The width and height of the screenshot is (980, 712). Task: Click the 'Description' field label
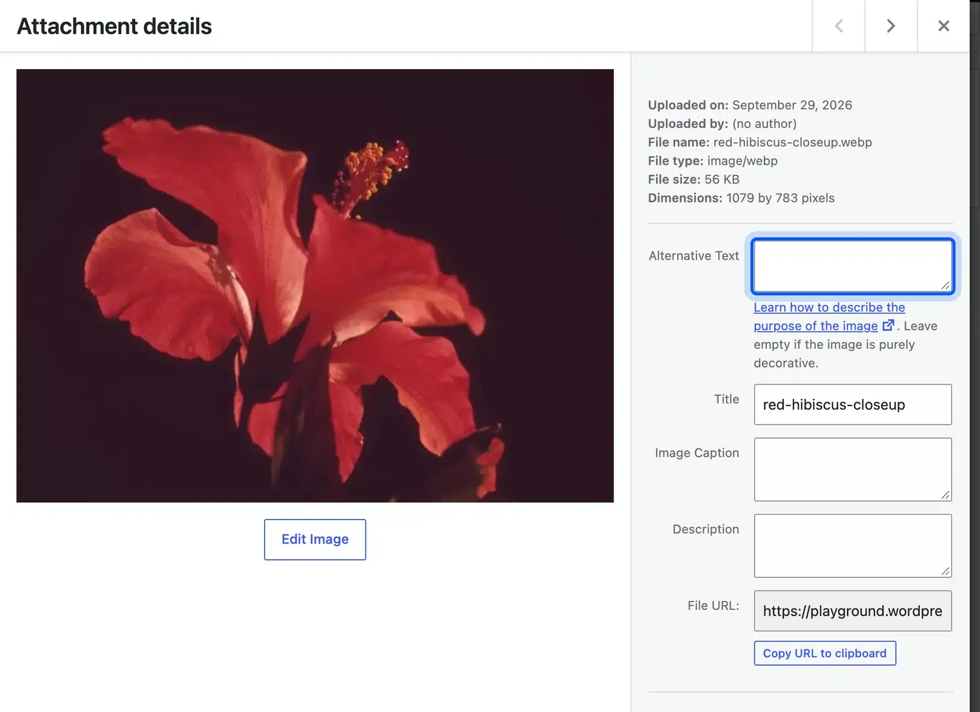tap(706, 529)
